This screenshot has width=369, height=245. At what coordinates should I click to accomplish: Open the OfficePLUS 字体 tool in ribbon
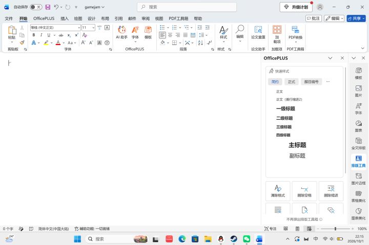(x=135, y=34)
